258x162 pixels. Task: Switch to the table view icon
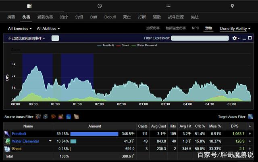(x=29, y=6)
